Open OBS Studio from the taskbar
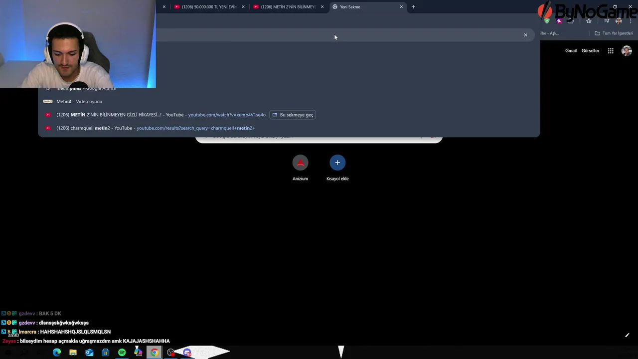The image size is (638, 359). click(171, 353)
